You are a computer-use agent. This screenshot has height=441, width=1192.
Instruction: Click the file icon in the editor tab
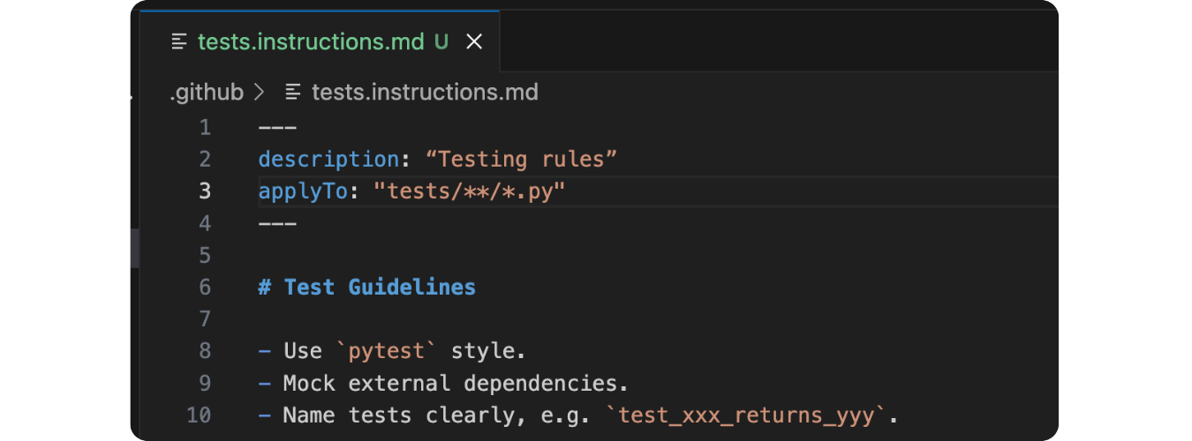click(180, 42)
